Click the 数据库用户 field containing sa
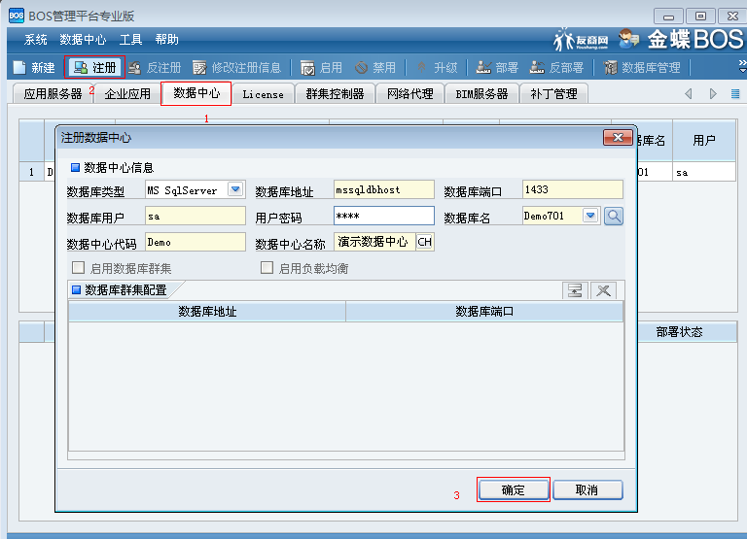 point(196,216)
